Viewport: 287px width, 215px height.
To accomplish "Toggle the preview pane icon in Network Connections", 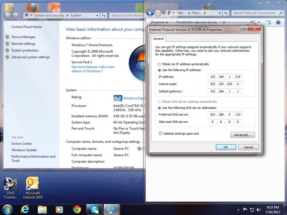I will coord(268,23).
